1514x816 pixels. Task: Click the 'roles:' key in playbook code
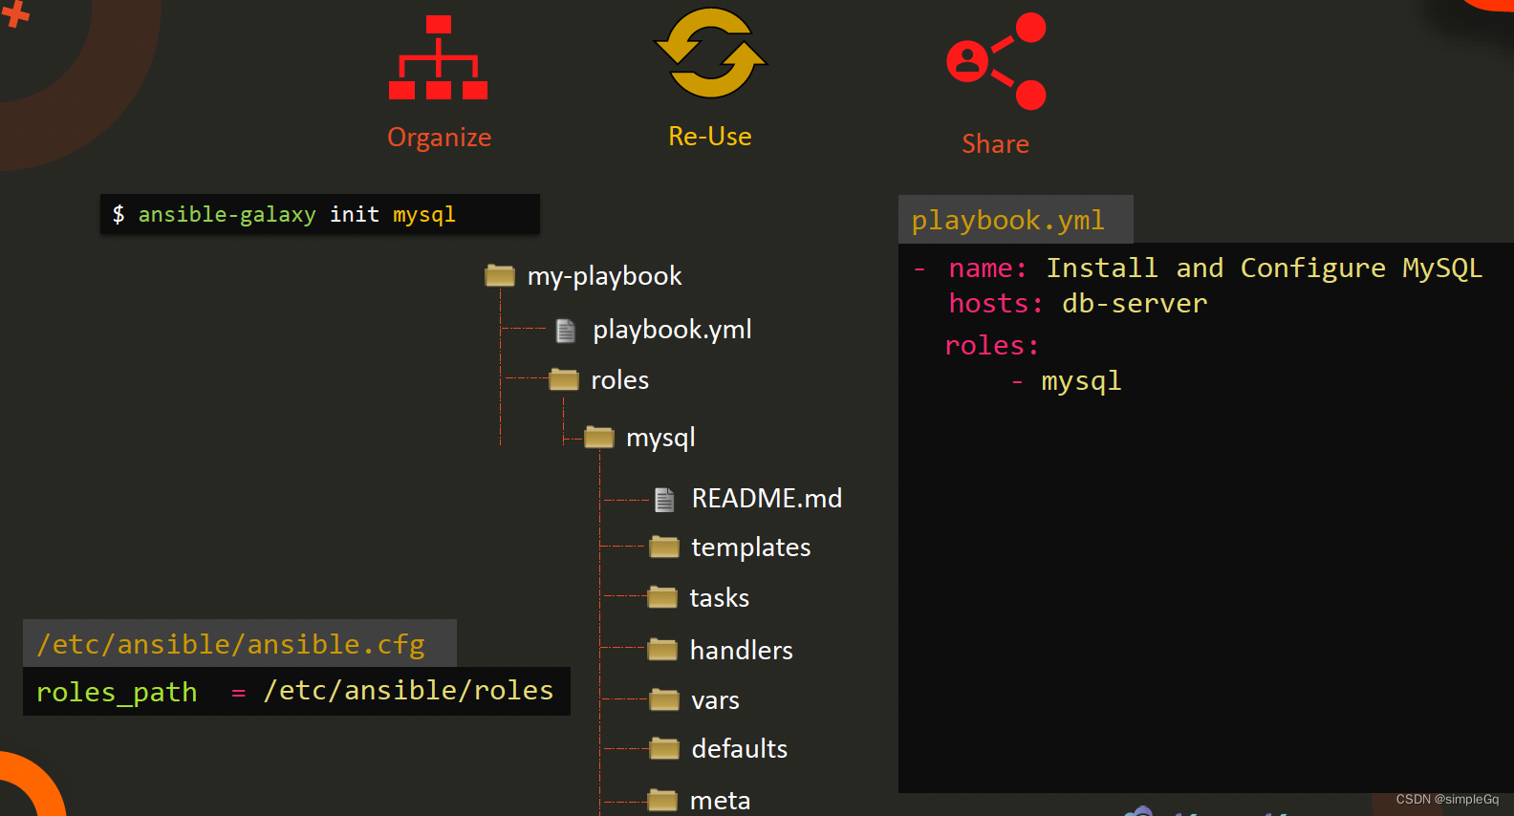991,346
